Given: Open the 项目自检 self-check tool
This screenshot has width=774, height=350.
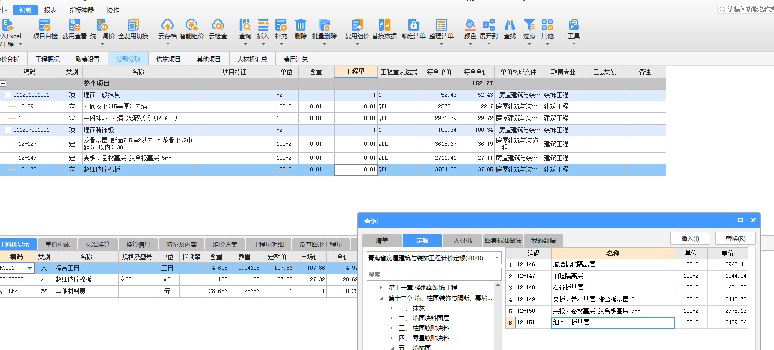Looking at the screenshot, I should [45, 29].
